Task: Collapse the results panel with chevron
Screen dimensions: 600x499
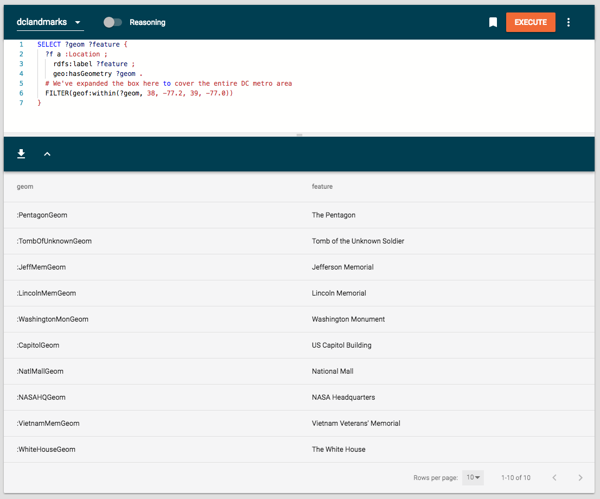Action: coord(47,154)
